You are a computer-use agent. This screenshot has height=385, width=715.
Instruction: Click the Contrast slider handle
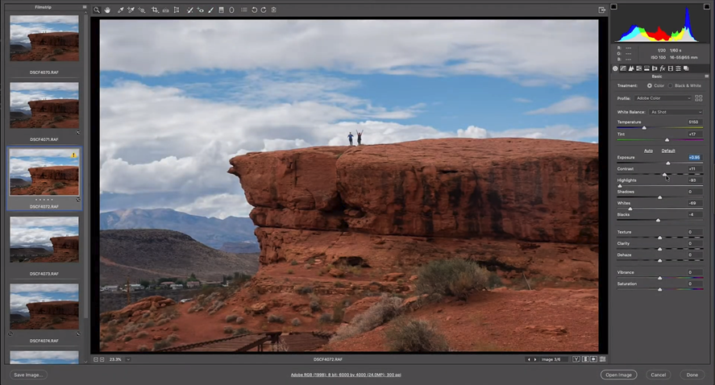click(x=665, y=175)
